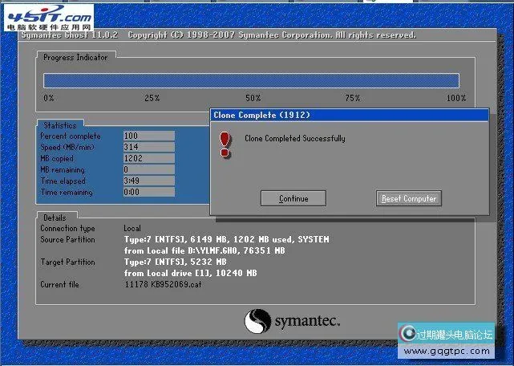514x366 pixels.
Task: Click the 75% progress scale label
Action: (x=352, y=98)
